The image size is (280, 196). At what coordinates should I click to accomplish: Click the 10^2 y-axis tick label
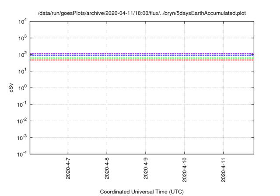coord(22,55)
